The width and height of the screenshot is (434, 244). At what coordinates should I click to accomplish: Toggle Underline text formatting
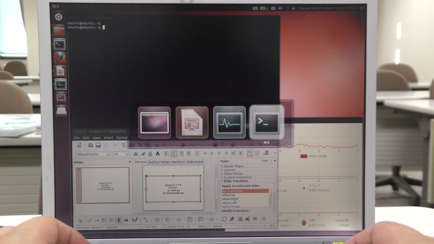pos(150,154)
